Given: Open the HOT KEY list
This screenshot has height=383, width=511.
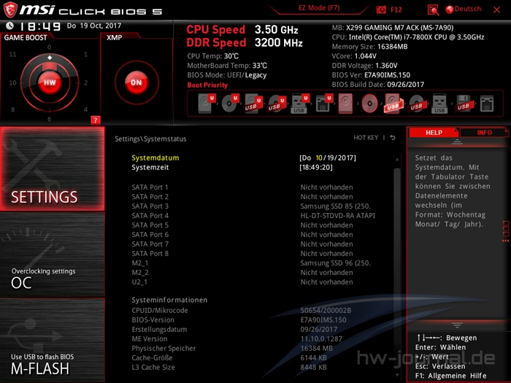Looking at the screenshot, I should click(366, 138).
